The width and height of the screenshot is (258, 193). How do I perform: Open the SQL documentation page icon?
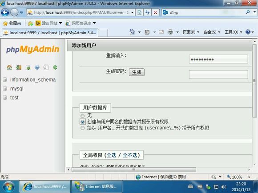(46, 67)
